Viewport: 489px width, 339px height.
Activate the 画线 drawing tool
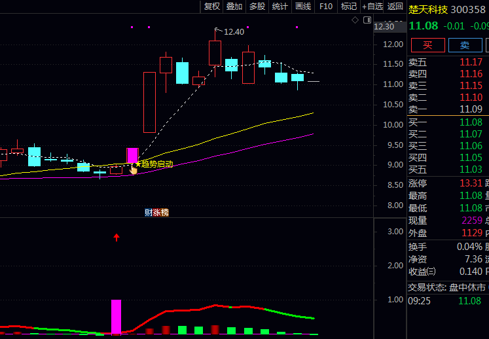(x=303, y=7)
